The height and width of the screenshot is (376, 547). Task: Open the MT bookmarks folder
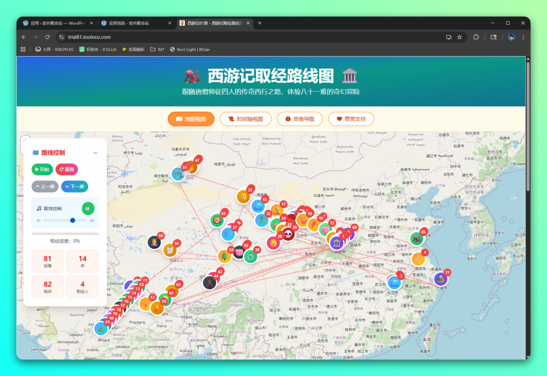tap(158, 50)
